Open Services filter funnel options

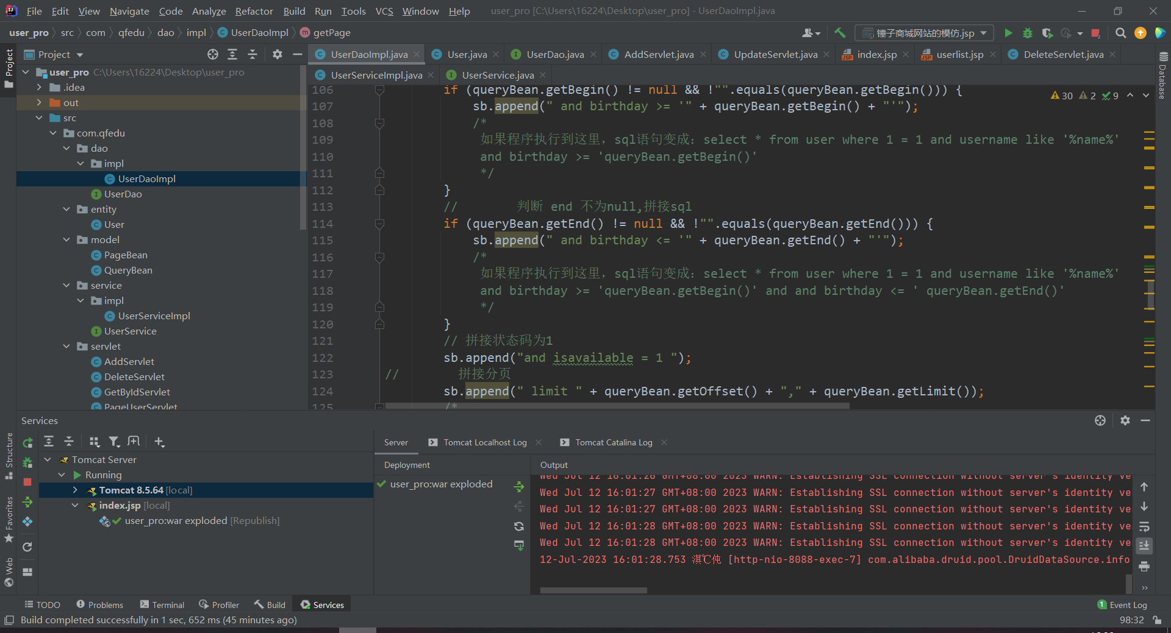114,441
